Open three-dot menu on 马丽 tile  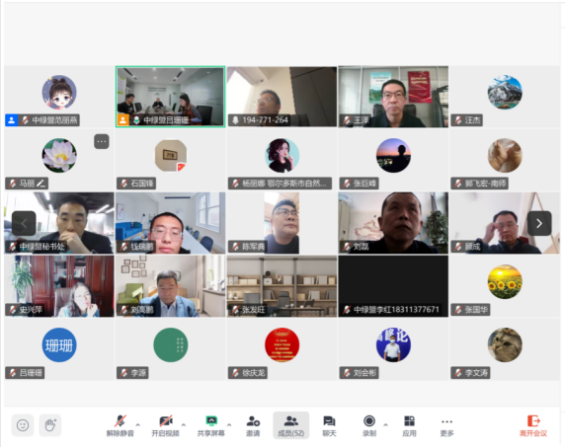coord(102,141)
